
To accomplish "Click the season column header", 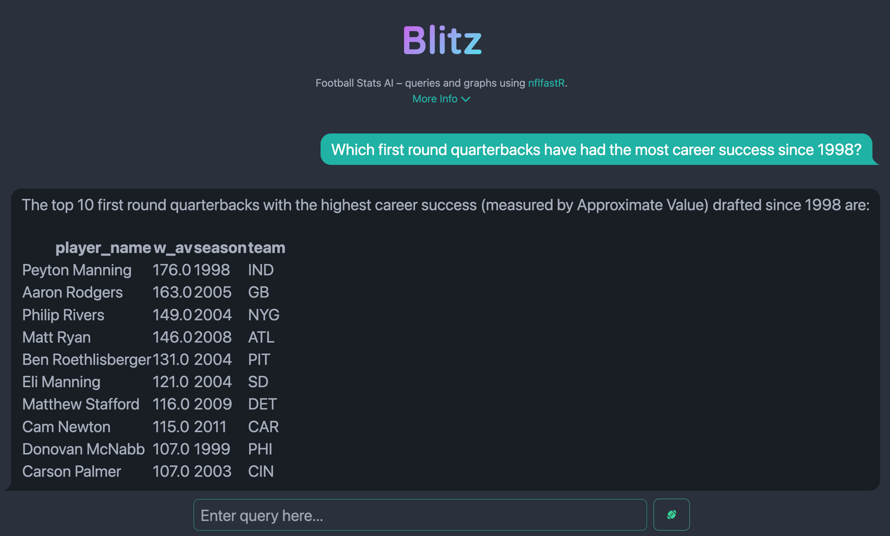I will click(x=220, y=247).
